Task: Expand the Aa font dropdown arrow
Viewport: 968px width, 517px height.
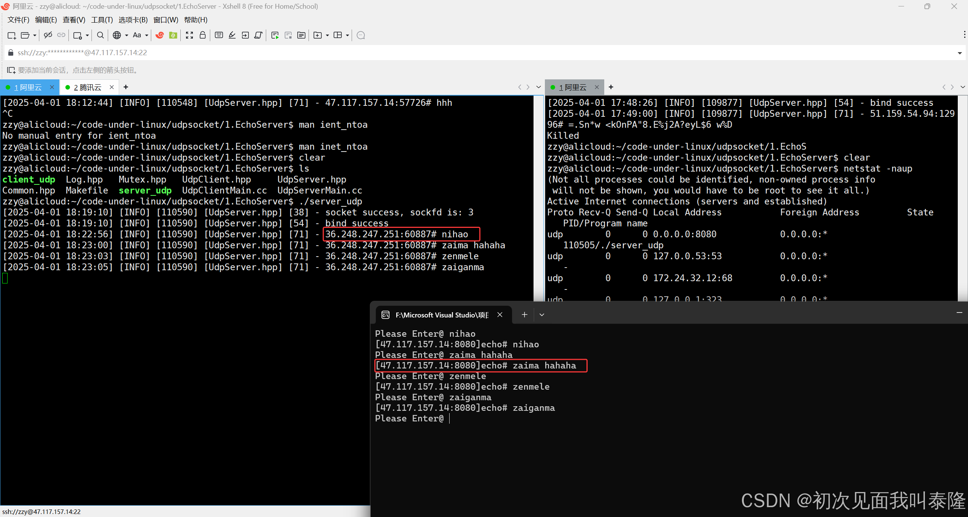Action: tap(147, 35)
